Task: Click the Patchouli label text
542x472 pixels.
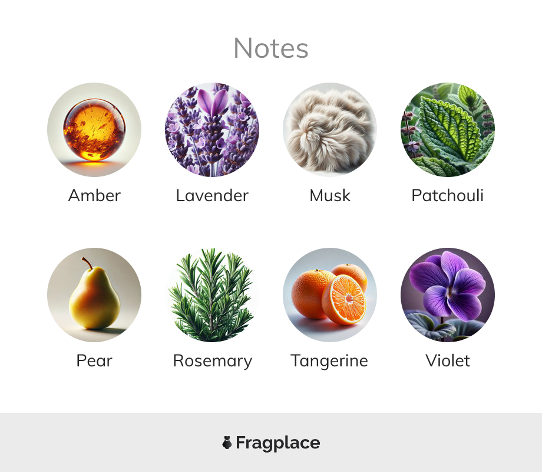Action: point(448,195)
